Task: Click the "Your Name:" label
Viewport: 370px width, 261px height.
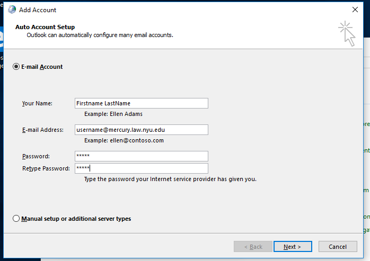Action: (x=36, y=104)
